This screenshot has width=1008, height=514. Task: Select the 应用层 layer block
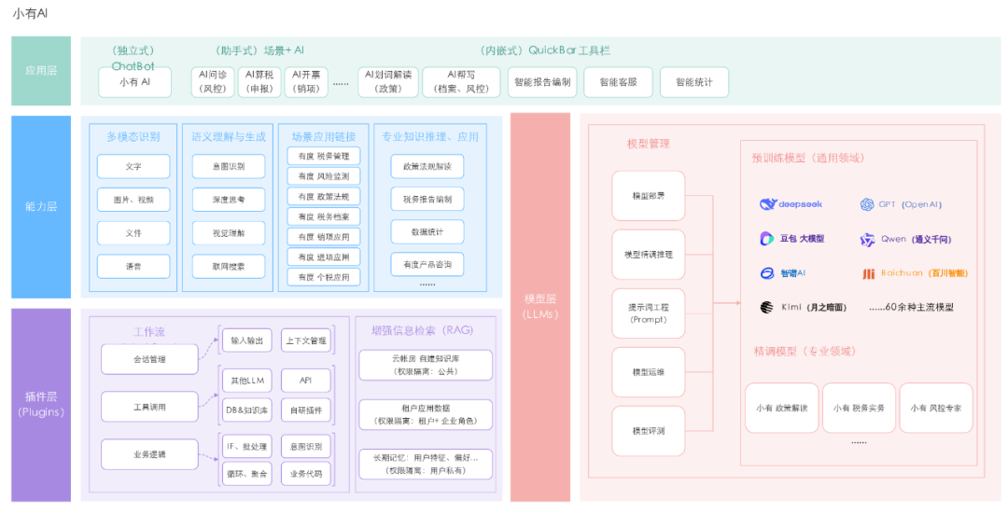[x=41, y=71]
